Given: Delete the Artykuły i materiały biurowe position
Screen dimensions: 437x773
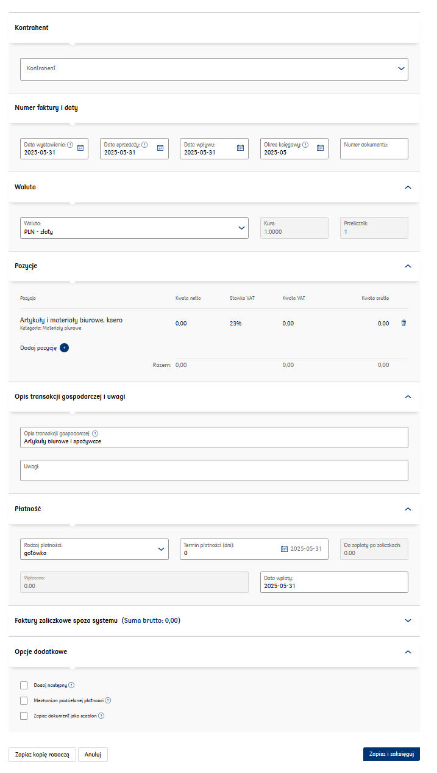Looking at the screenshot, I should pos(403,323).
